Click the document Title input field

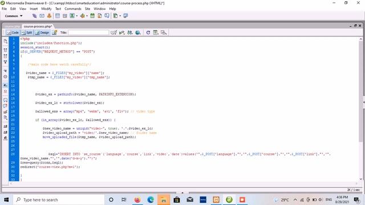88,32
